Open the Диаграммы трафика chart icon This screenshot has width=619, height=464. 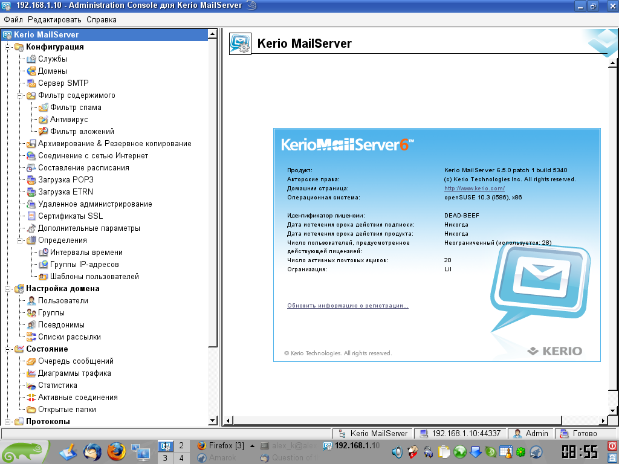pos(31,373)
